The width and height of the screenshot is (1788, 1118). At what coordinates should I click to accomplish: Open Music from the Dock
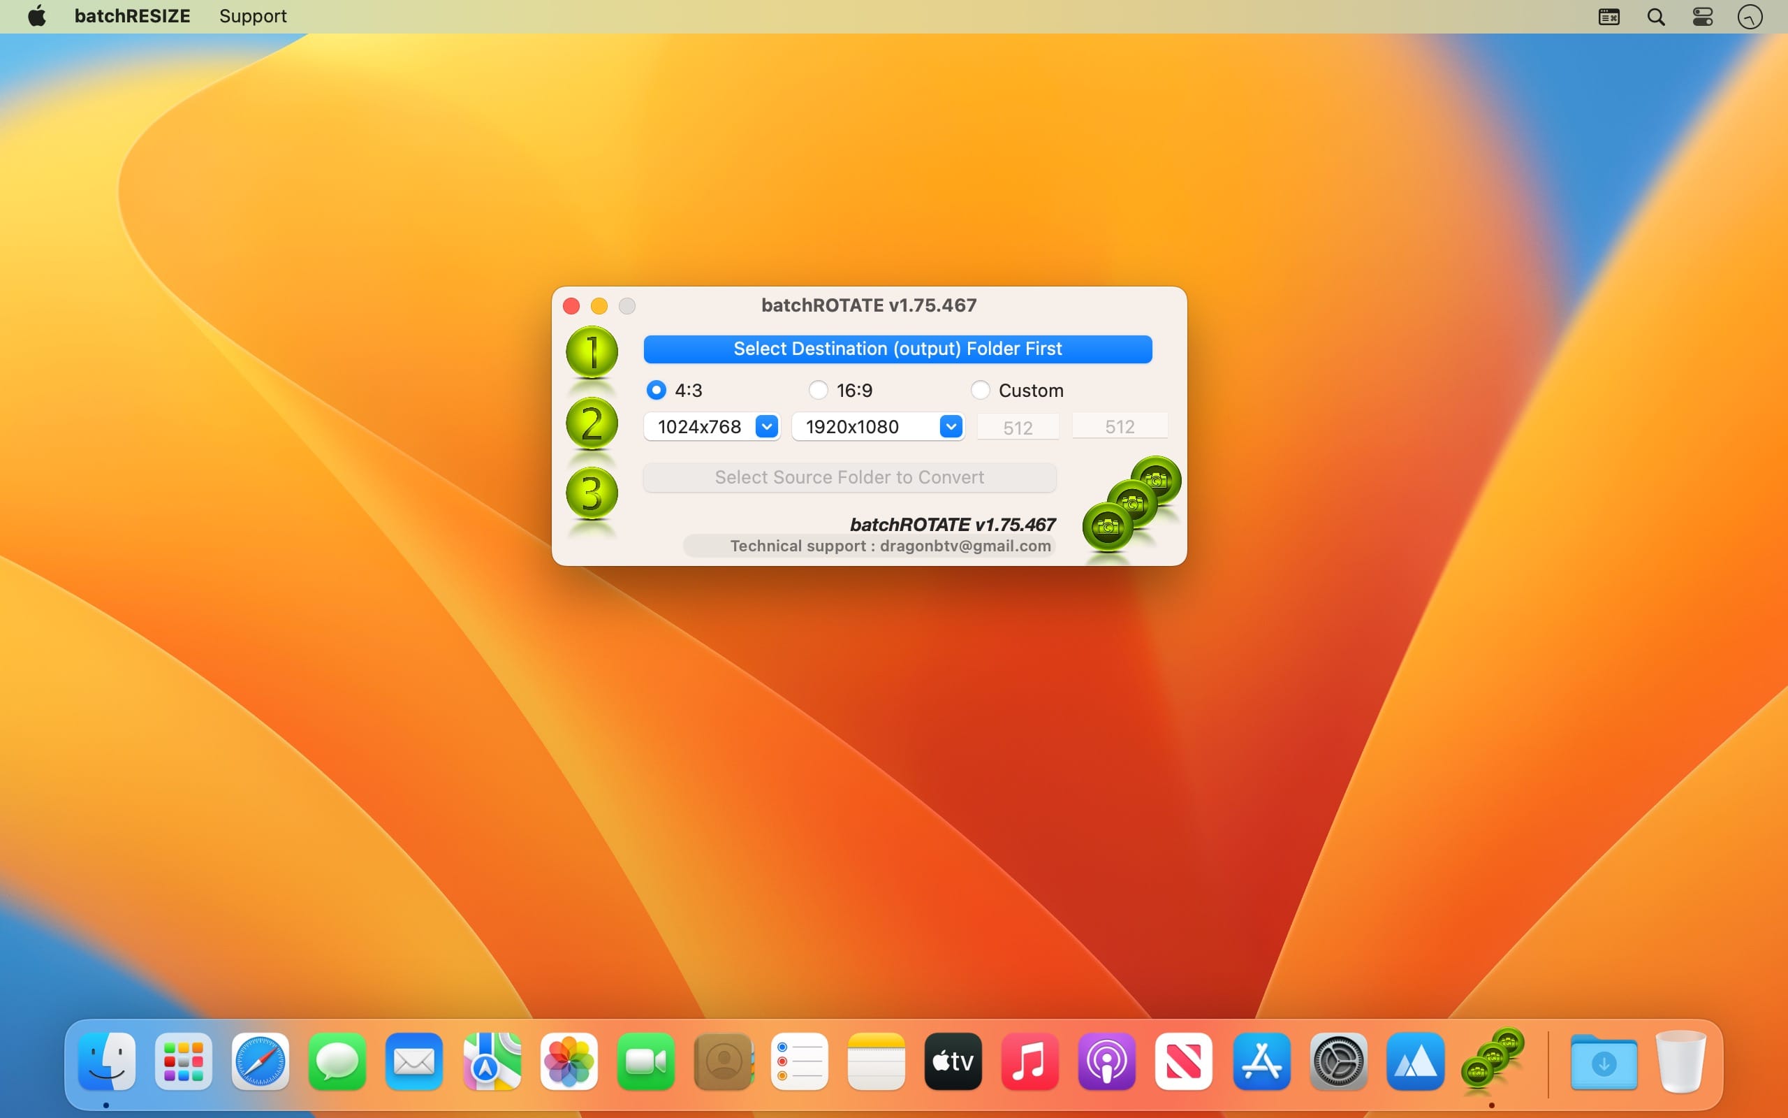(x=1030, y=1061)
